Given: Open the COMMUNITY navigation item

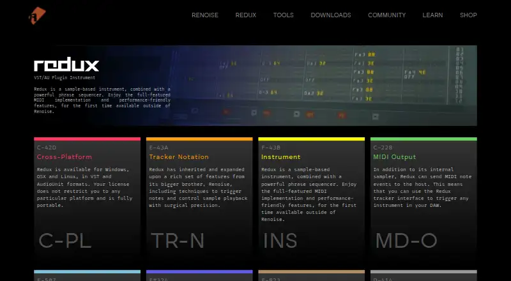Looking at the screenshot, I should pyautogui.click(x=387, y=15).
